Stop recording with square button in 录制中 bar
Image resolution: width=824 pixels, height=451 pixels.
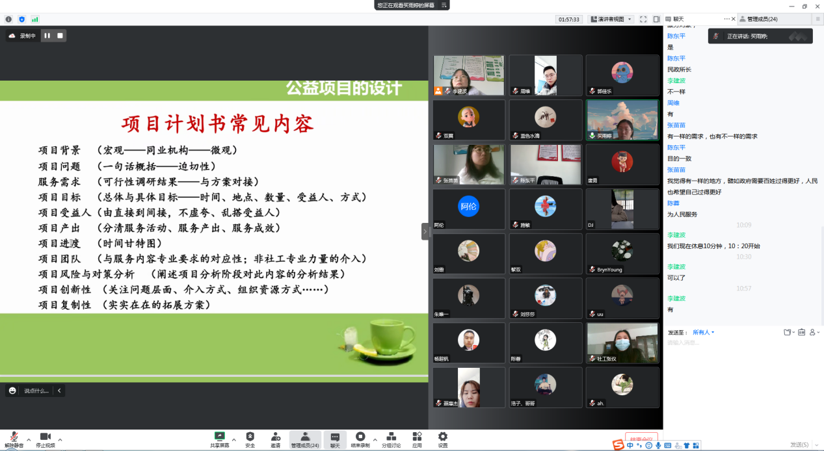click(x=60, y=36)
